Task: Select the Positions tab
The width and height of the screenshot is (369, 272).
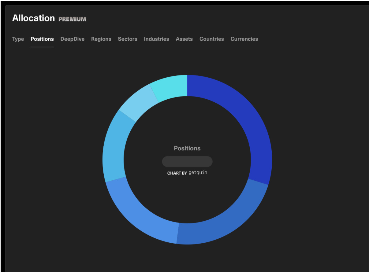Action: pyautogui.click(x=42, y=39)
